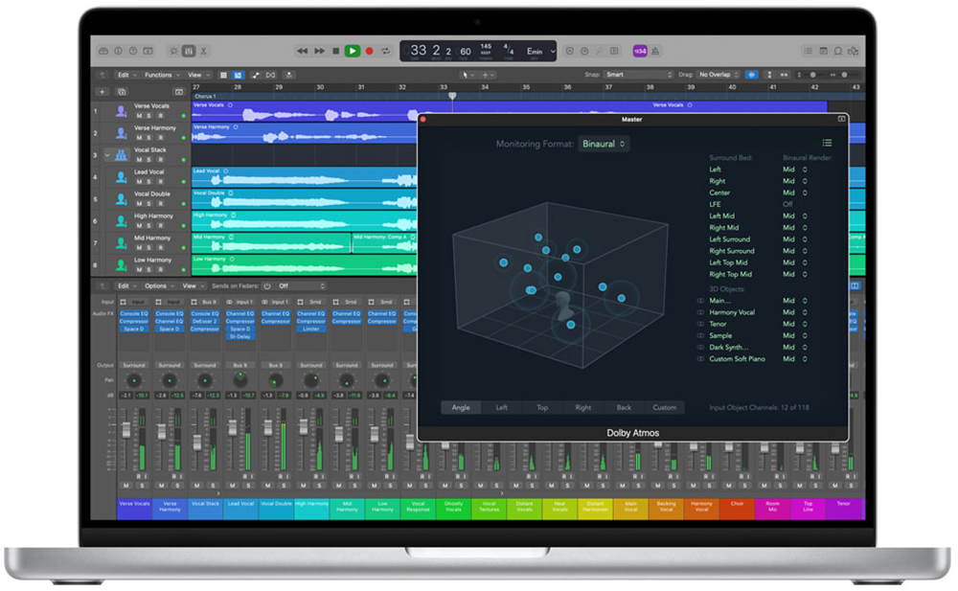
Task: Click the Duplicate Track icon
Action: [x=123, y=92]
